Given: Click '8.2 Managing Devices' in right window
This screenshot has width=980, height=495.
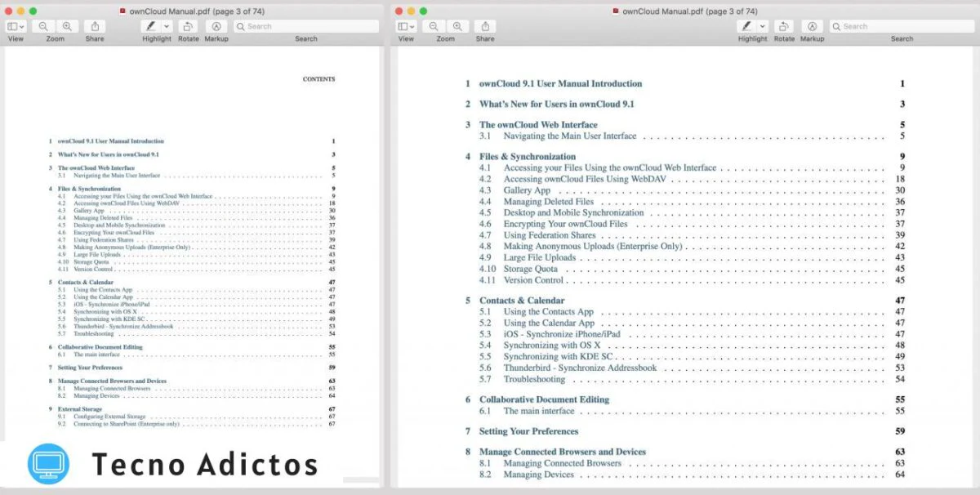Looking at the screenshot, I should 527,475.
